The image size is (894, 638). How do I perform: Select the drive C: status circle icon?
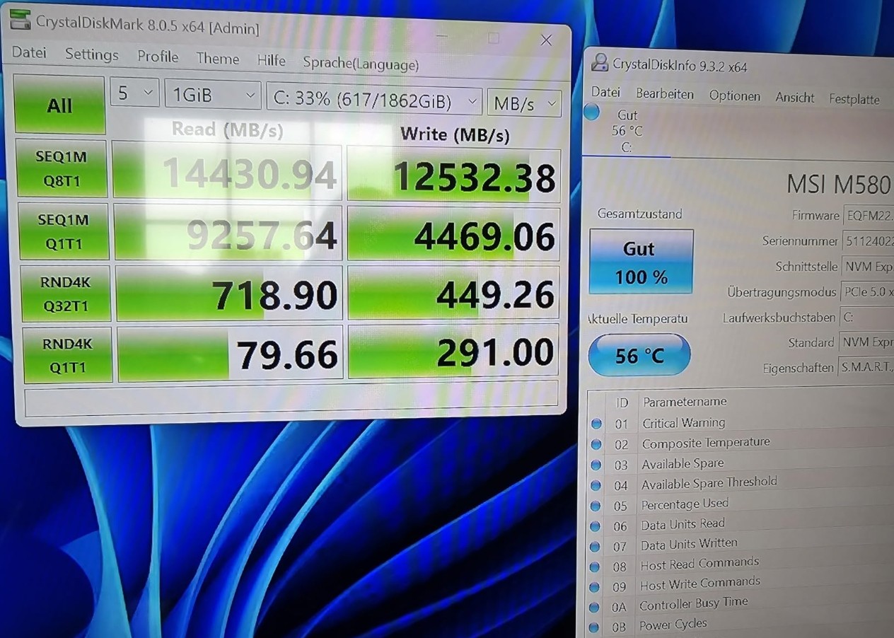coord(592,112)
